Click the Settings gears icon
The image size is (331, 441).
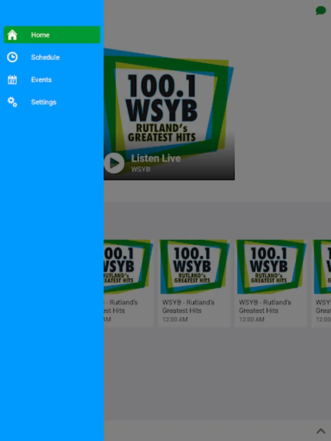coord(12,102)
